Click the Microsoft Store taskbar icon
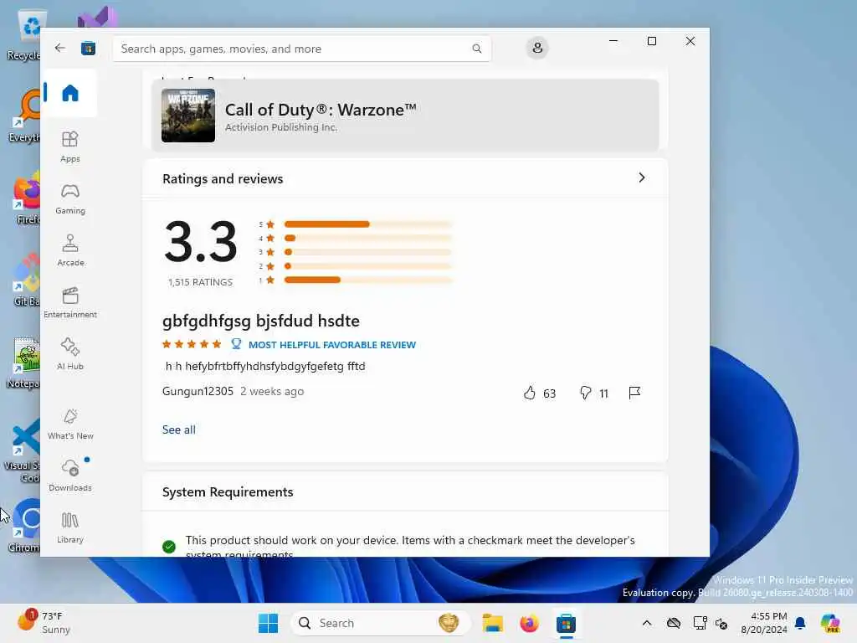Image resolution: width=857 pixels, height=643 pixels. pos(566,623)
